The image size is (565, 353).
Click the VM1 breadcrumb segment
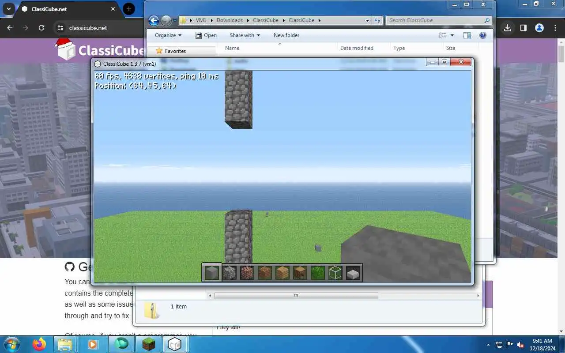tap(201, 20)
